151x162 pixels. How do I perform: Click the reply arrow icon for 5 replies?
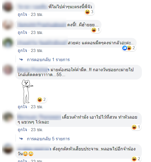coord(21,139)
